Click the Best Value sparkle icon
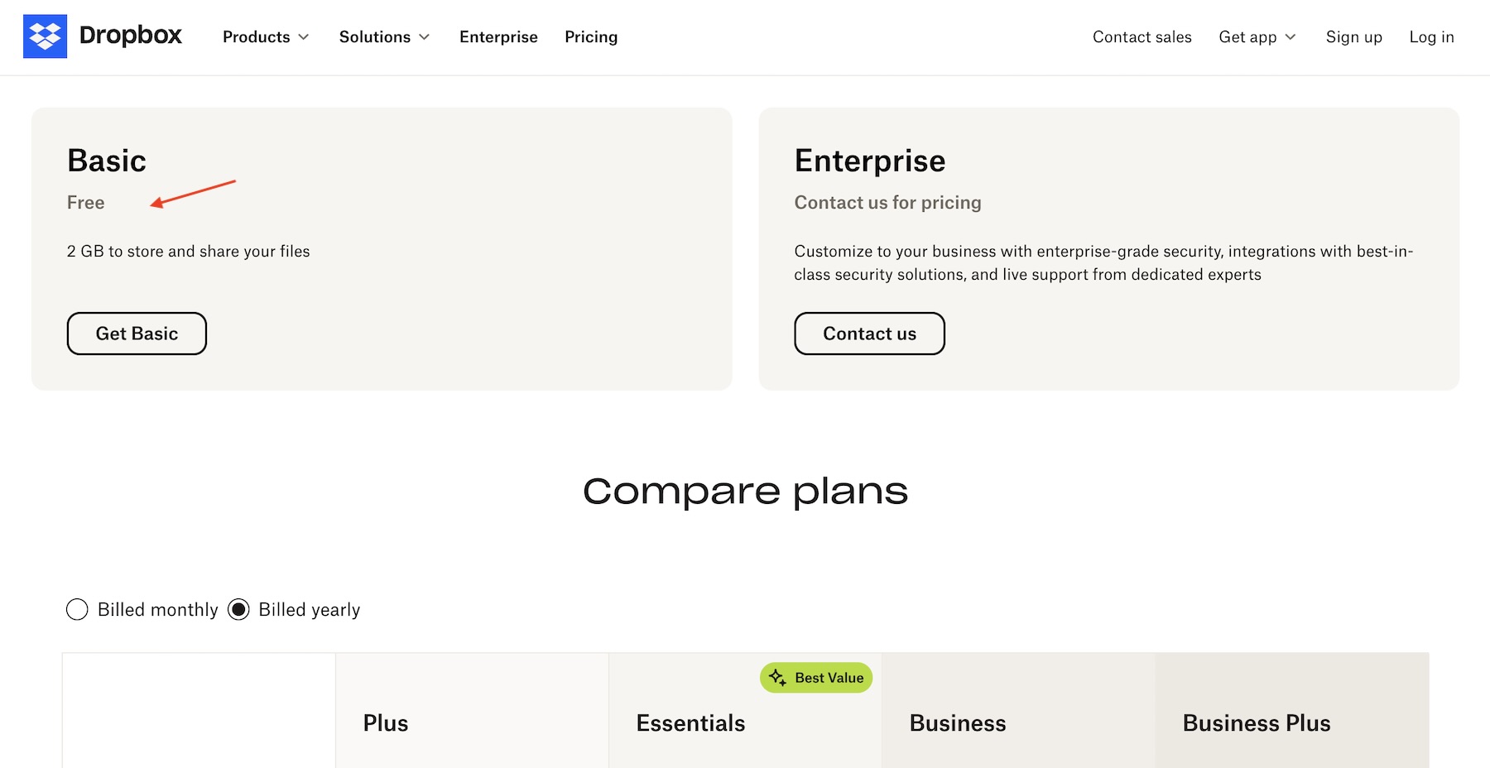This screenshot has width=1490, height=768. [x=777, y=678]
